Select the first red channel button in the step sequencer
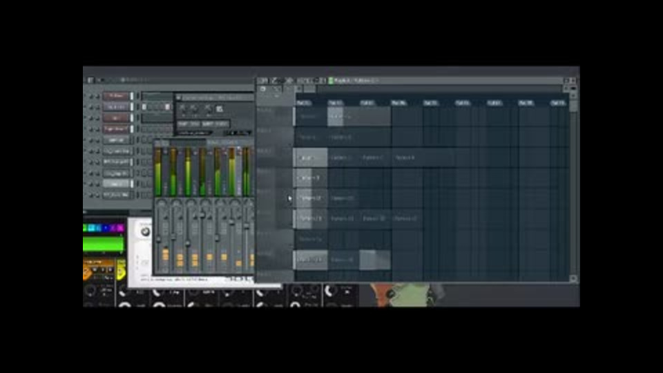The image size is (663, 373). pos(116,96)
